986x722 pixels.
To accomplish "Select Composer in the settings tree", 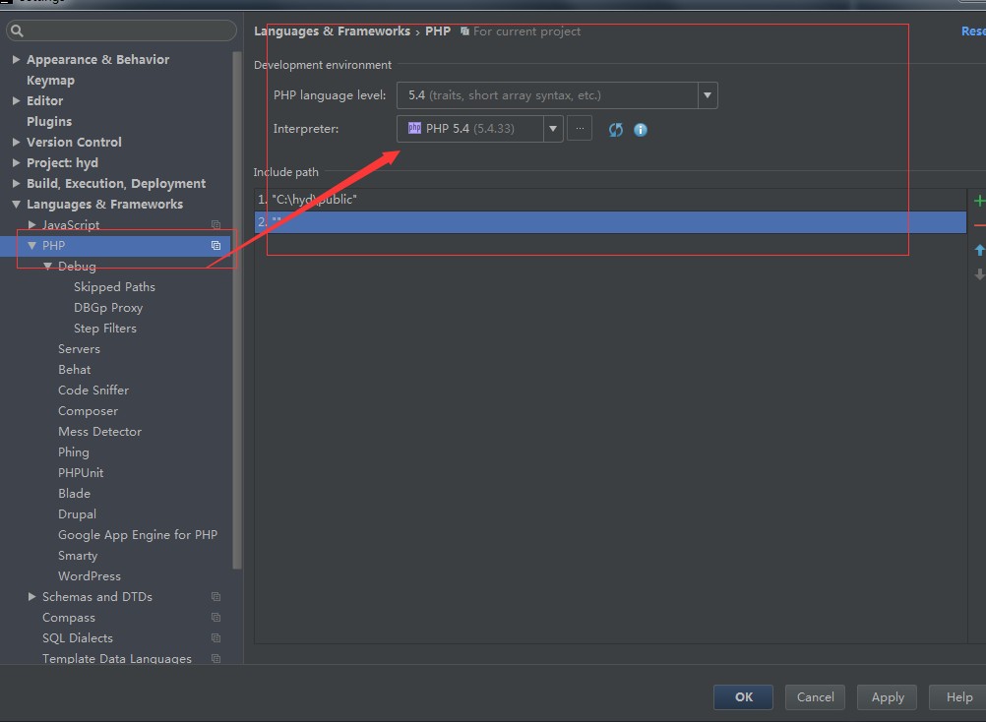I will (88, 411).
